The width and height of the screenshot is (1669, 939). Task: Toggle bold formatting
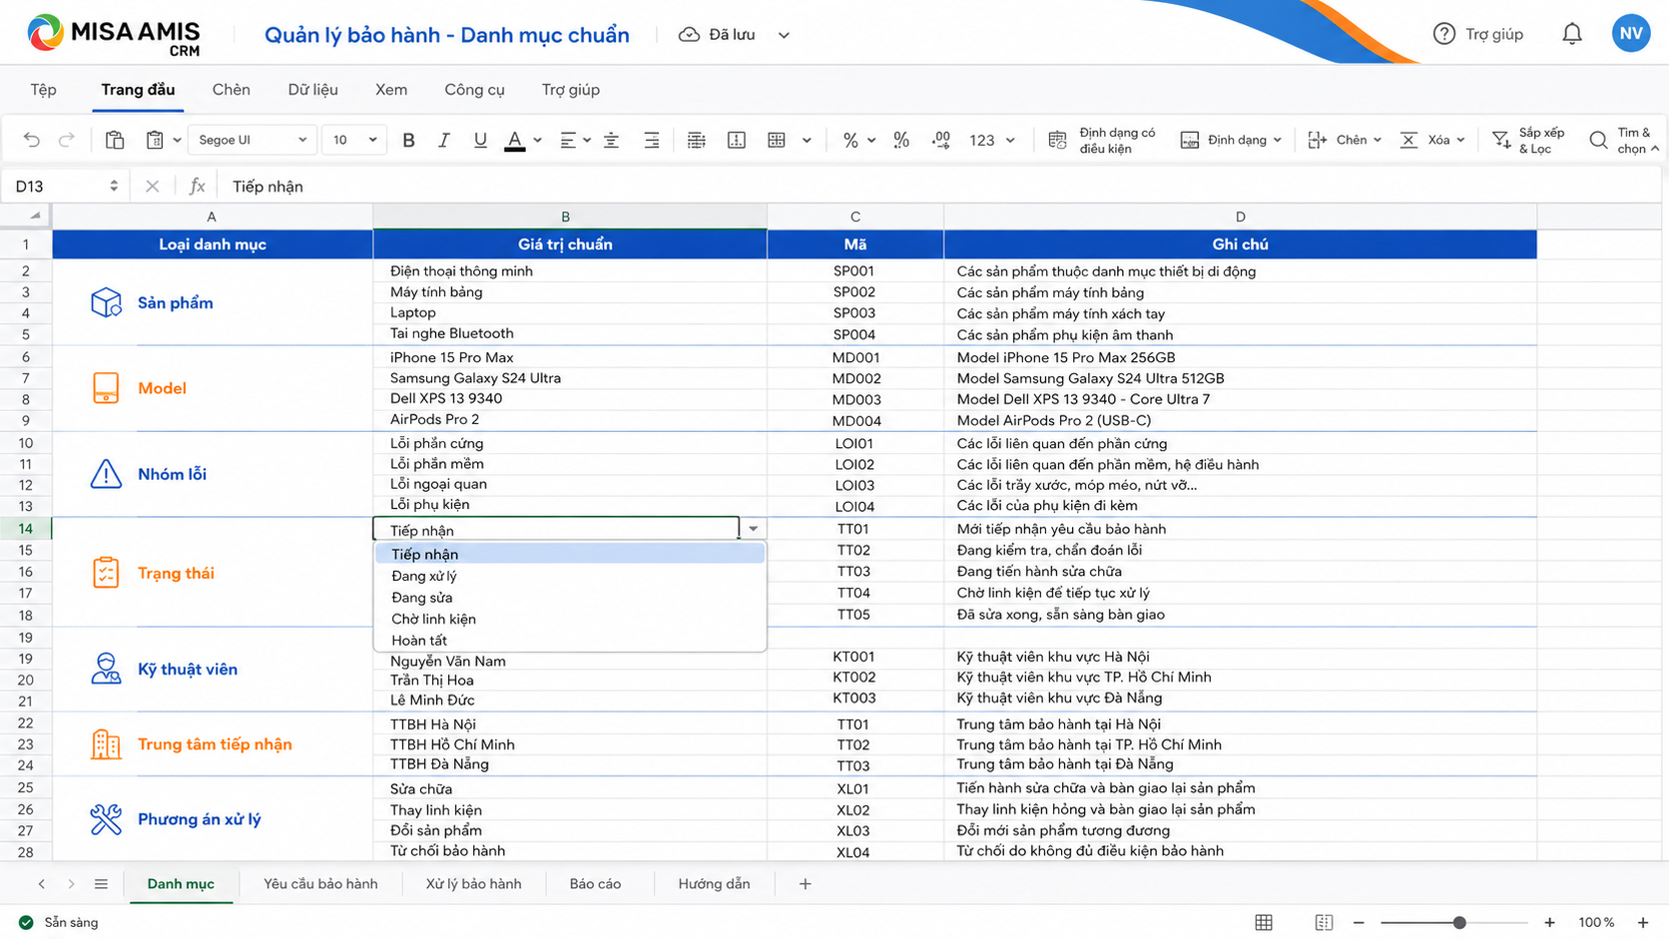[x=408, y=140]
